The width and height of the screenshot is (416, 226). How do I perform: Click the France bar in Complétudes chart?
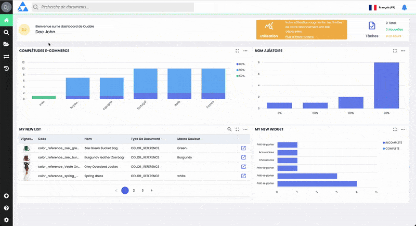213,84
